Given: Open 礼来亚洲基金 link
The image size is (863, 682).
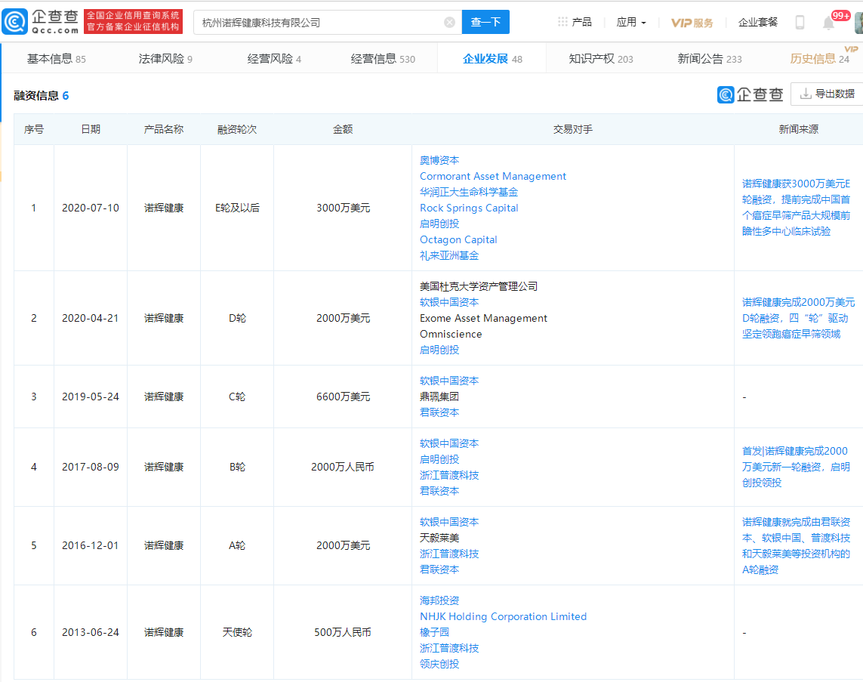Looking at the screenshot, I should coord(449,255).
